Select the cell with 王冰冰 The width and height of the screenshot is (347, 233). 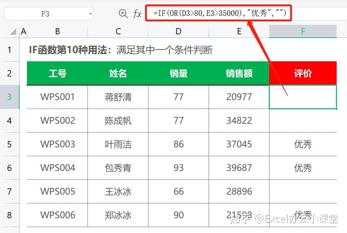(x=117, y=191)
